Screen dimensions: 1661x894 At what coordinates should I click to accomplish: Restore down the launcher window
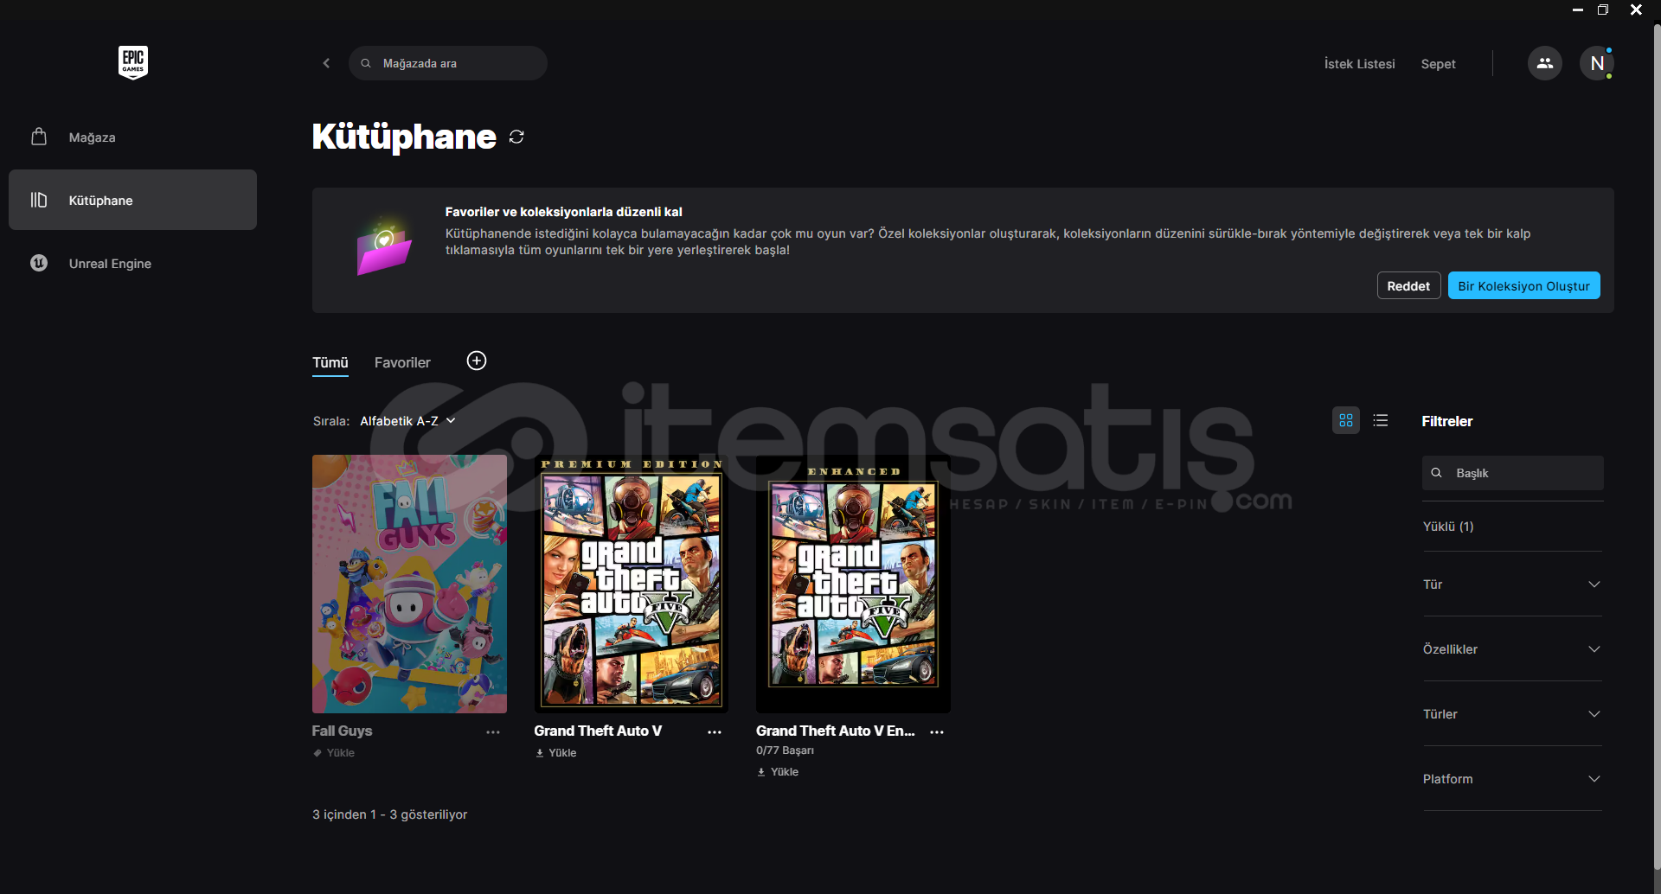(x=1603, y=10)
